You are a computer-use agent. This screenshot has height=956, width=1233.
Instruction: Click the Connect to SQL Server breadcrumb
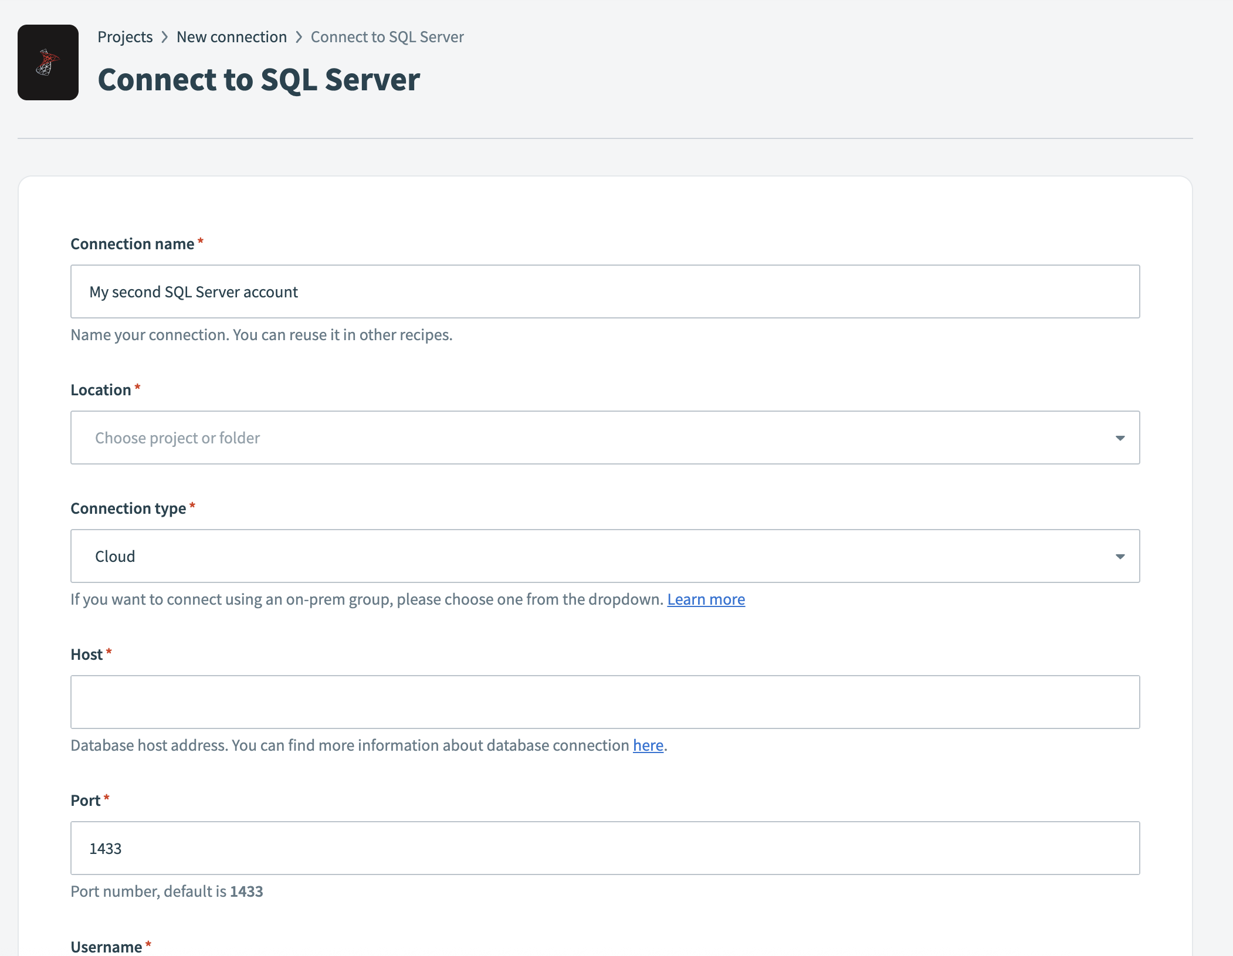point(387,36)
